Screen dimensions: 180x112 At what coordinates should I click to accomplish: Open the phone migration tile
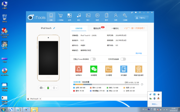[x=124, y=69]
